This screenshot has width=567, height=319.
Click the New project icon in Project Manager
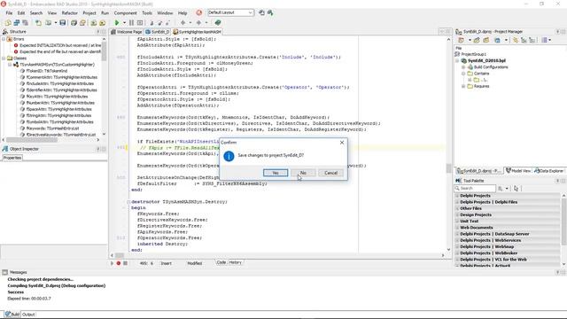point(477,40)
